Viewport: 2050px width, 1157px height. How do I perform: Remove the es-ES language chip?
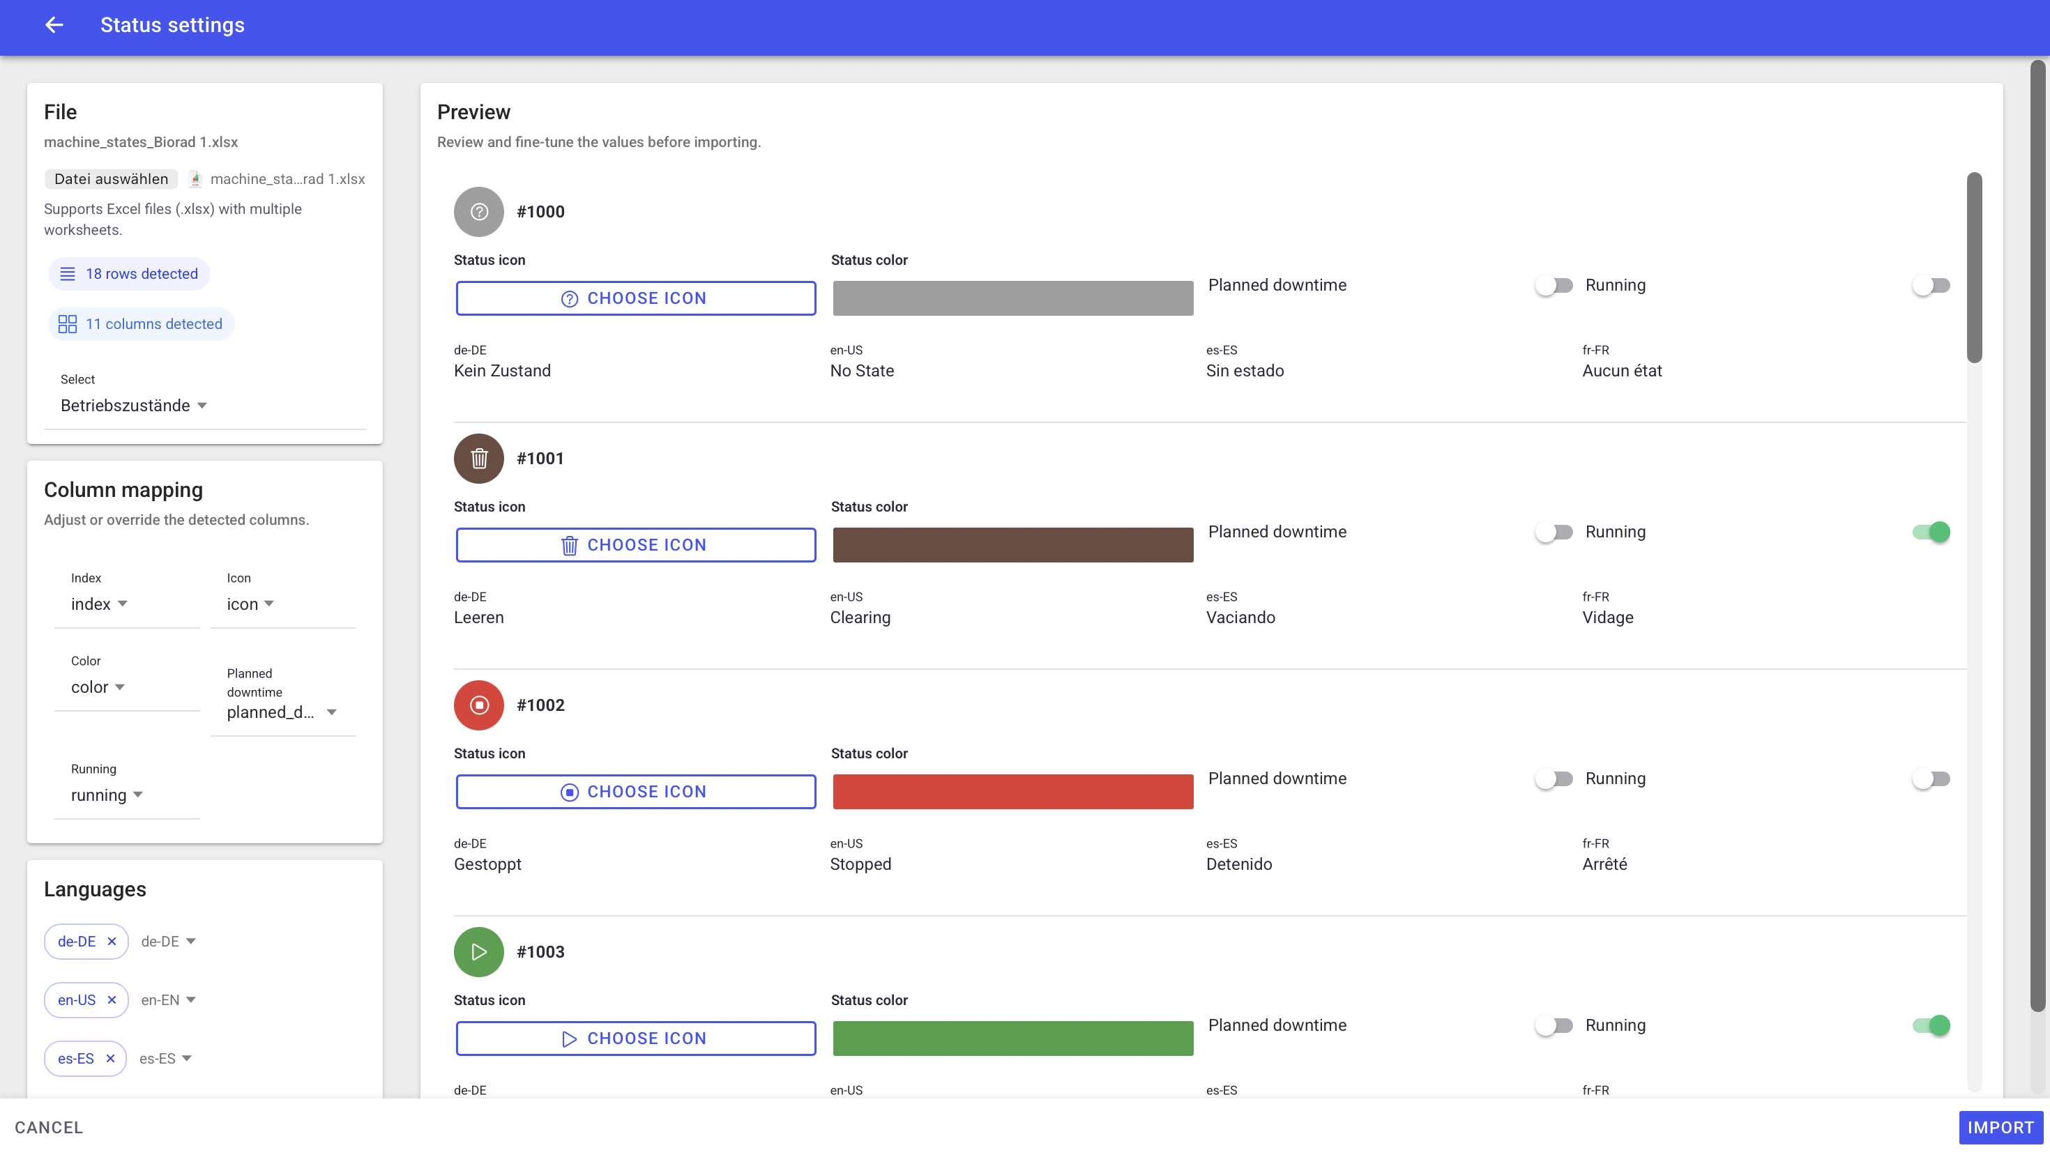pyautogui.click(x=110, y=1058)
